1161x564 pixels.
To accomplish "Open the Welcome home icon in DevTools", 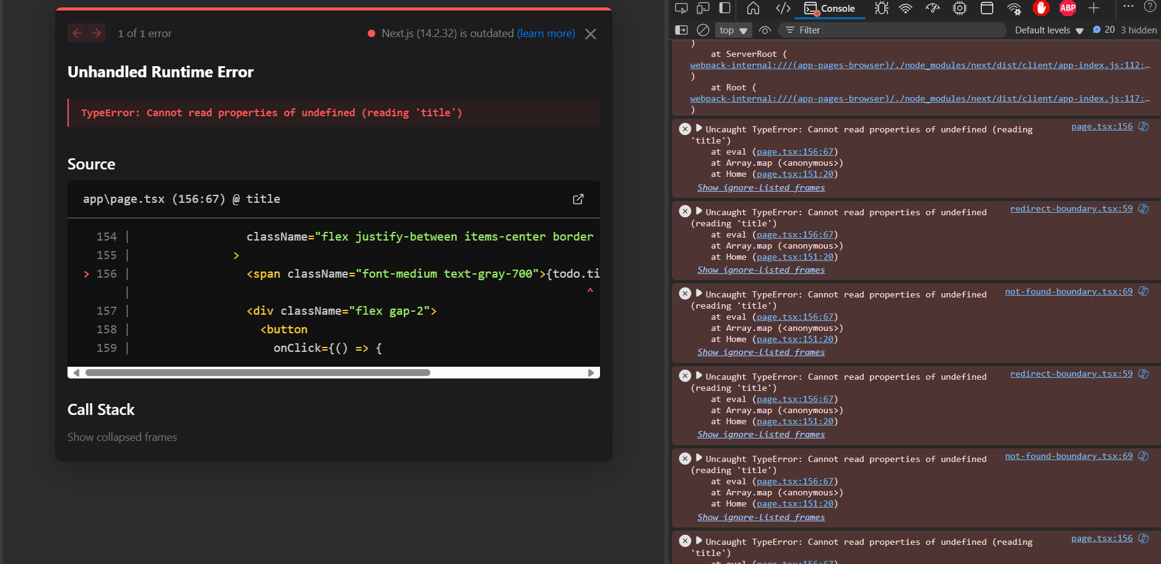I will pos(753,8).
